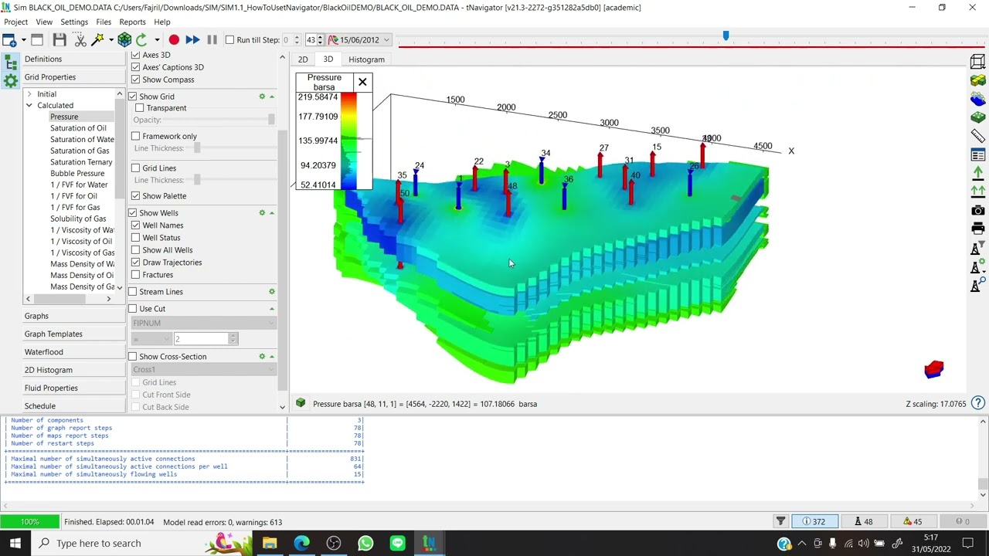This screenshot has width=989, height=556.
Task: Click the red record run button
Action: 174,40
